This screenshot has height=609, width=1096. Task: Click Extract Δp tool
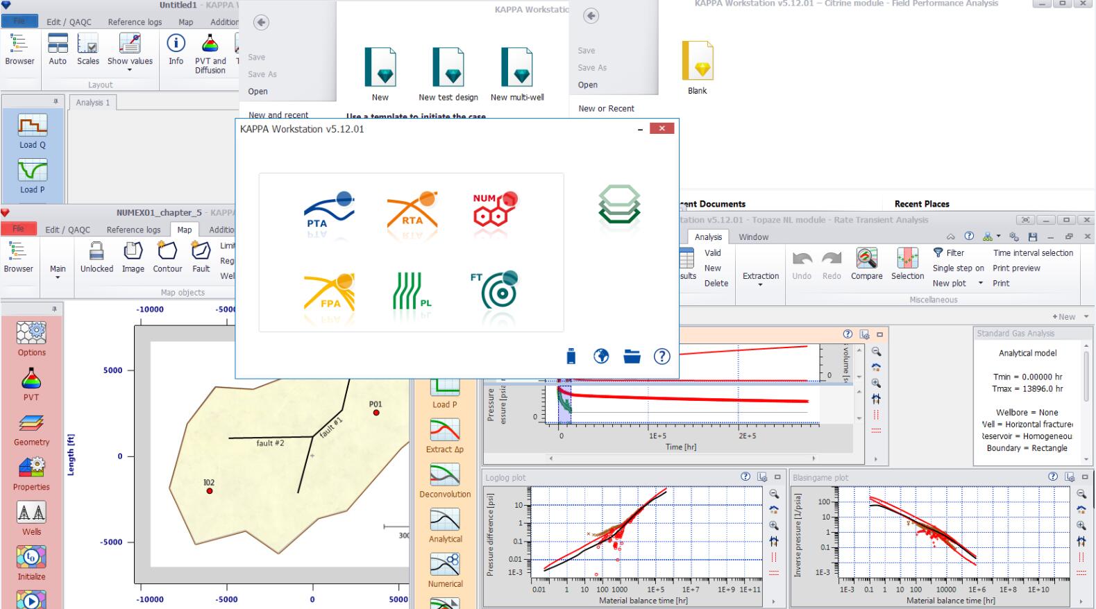445,436
